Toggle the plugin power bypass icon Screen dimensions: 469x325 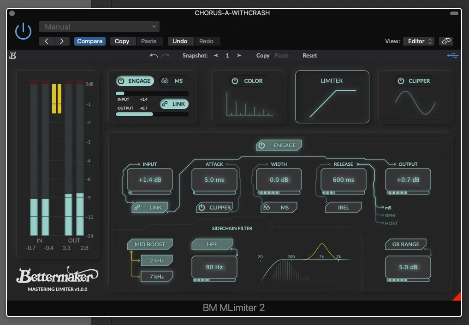pyautogui.click(x=24, y=31)
